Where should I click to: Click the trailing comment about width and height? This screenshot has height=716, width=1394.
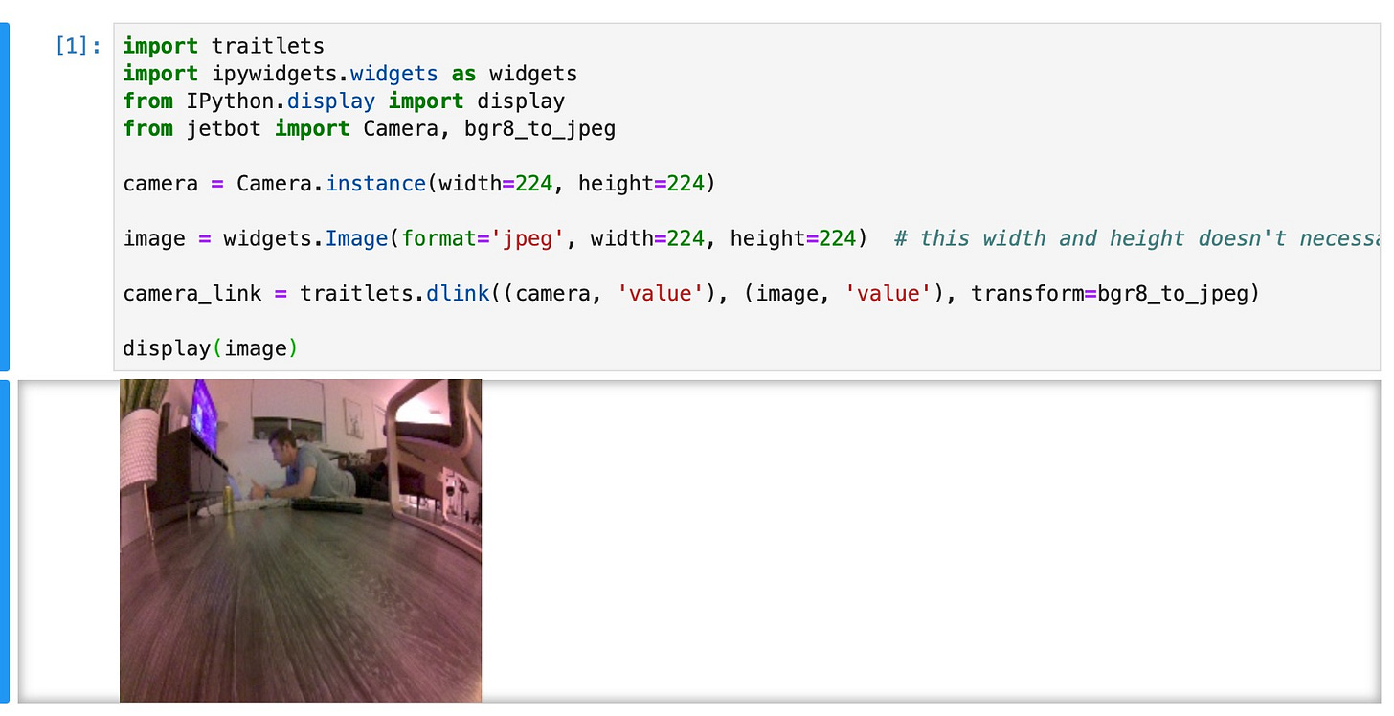(x=1136, y=238)
